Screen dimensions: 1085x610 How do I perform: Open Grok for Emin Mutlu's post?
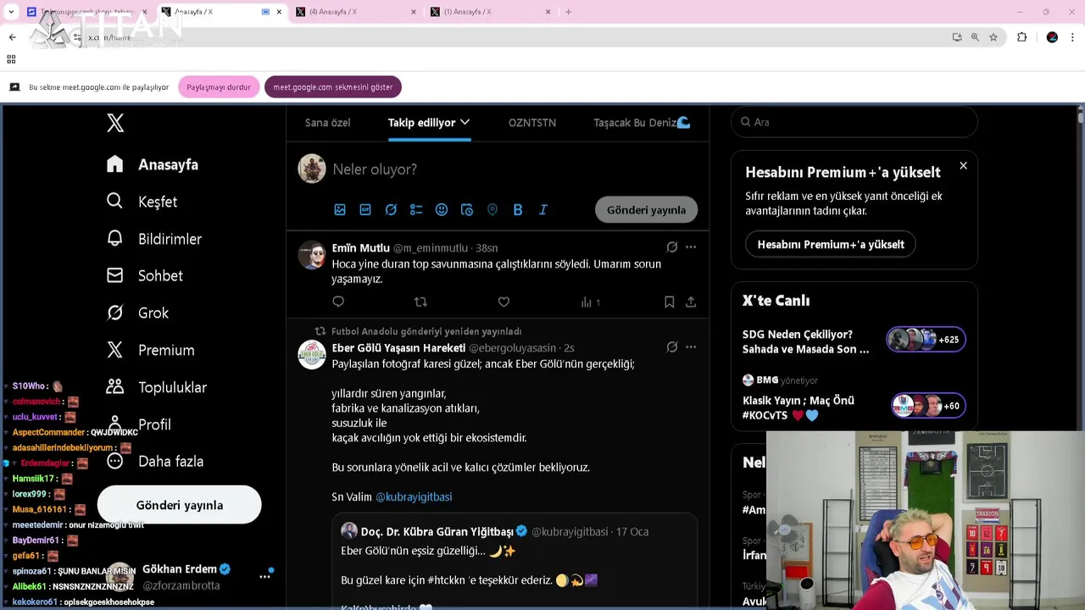(x=672, y=247)
